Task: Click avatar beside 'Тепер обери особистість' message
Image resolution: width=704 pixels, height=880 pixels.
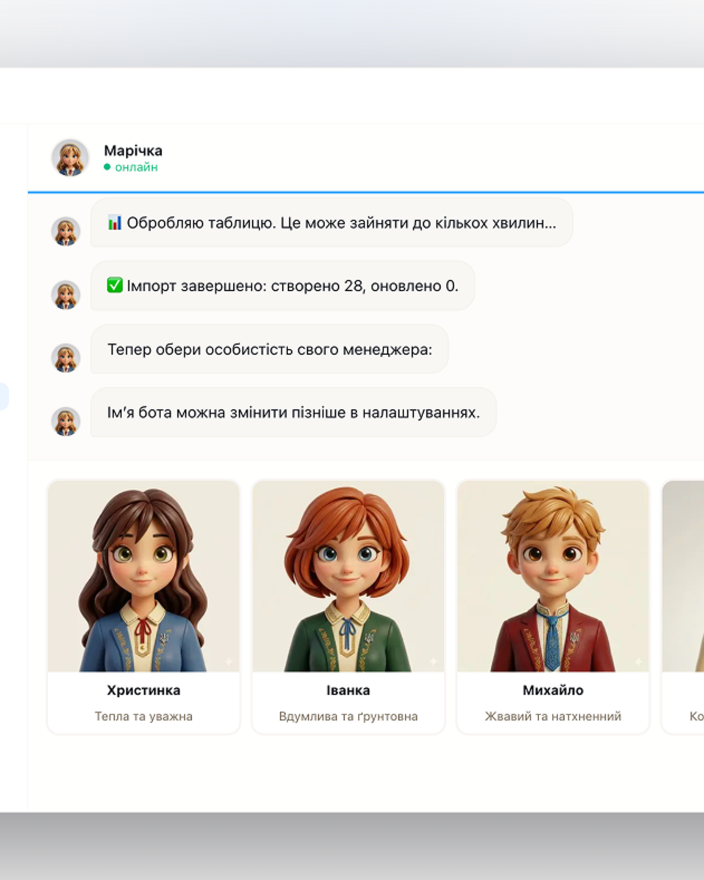Action: coord(66,358)
